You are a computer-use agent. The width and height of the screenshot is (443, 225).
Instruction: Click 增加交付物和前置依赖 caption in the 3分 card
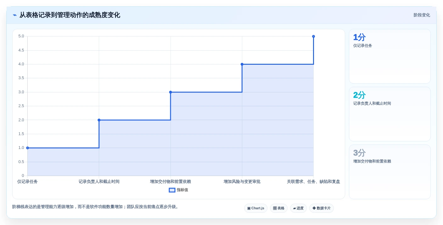coord(372,161)
